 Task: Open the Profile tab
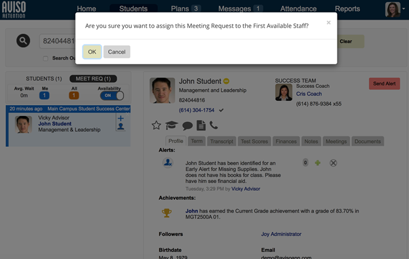coord(176,141)
